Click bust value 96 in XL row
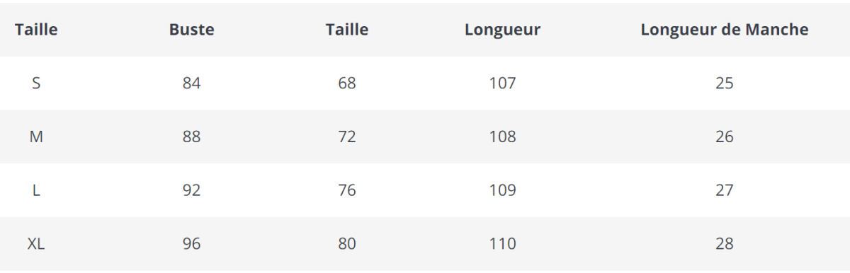The image size is (850, 273). pyautogui.click(x=191, y=245)
